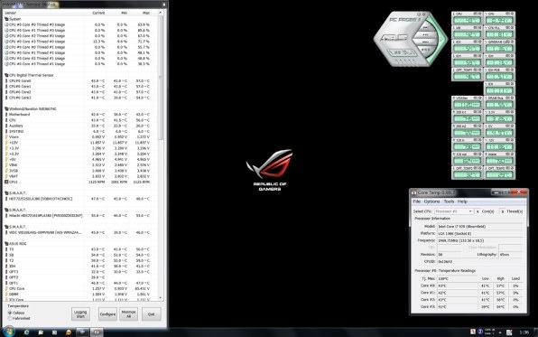
Task: Click the red icon in the system tray
Action: click(x=473, y=332)
